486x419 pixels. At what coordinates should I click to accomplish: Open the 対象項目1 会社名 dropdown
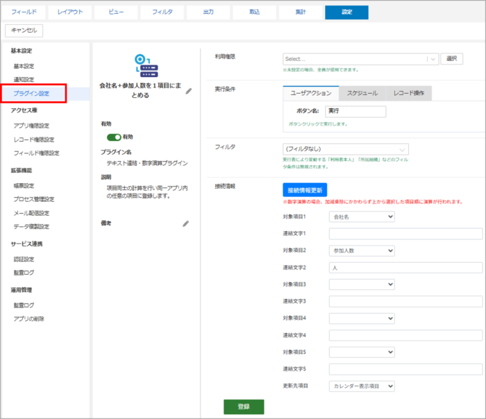coord(362,217)
